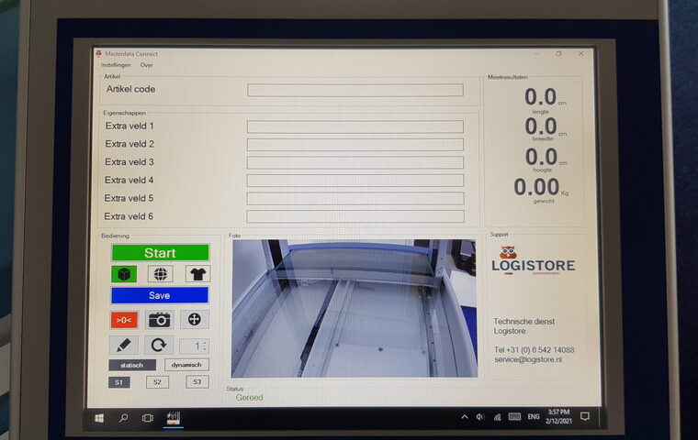Select the S2 toggle button
Viewport: 698px width, 440px height.
tap(157, 382)
